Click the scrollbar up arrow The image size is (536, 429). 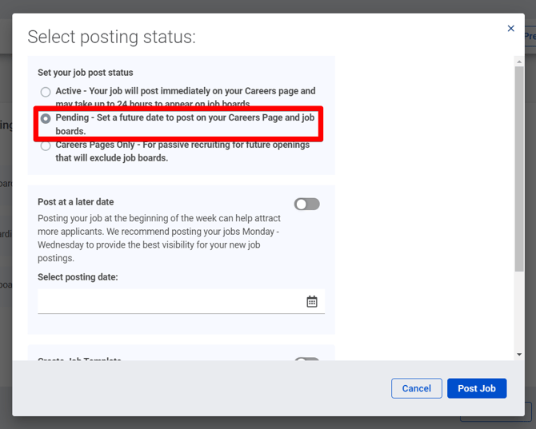pos(519,60)
